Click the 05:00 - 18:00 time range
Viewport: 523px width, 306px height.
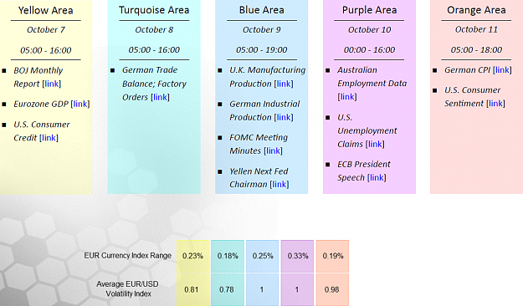[476, 49]
